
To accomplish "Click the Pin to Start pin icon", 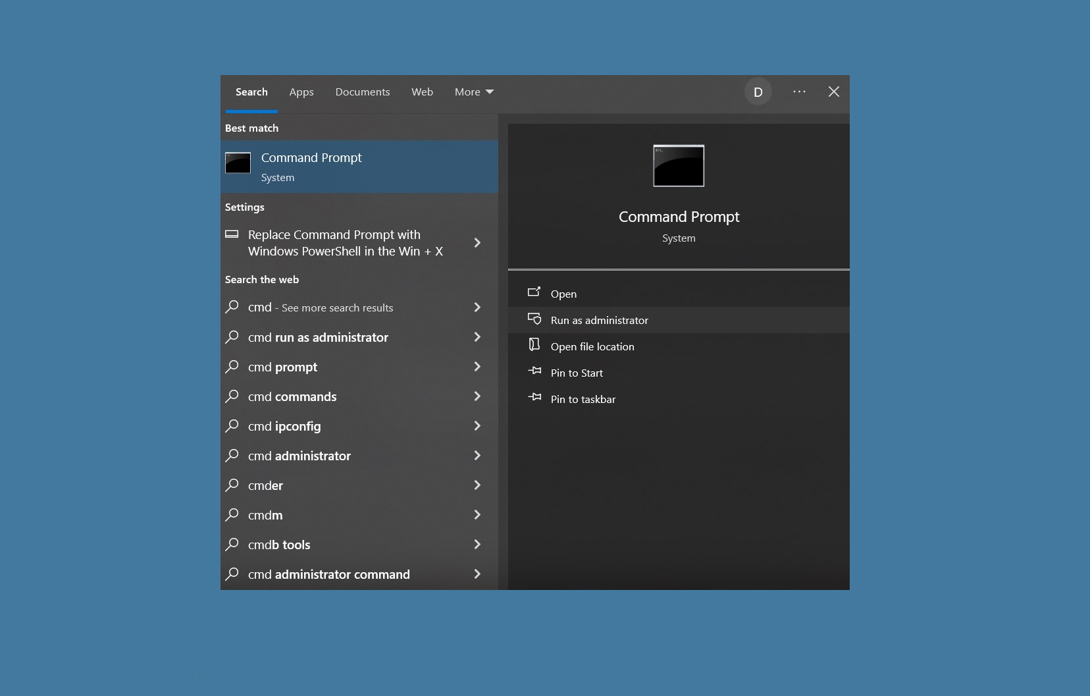I will 534,371.
